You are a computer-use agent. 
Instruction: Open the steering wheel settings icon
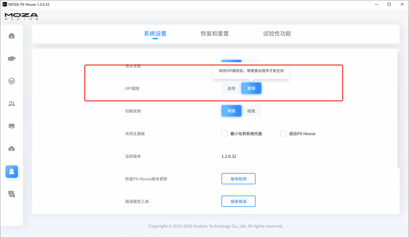coord(12,81)
